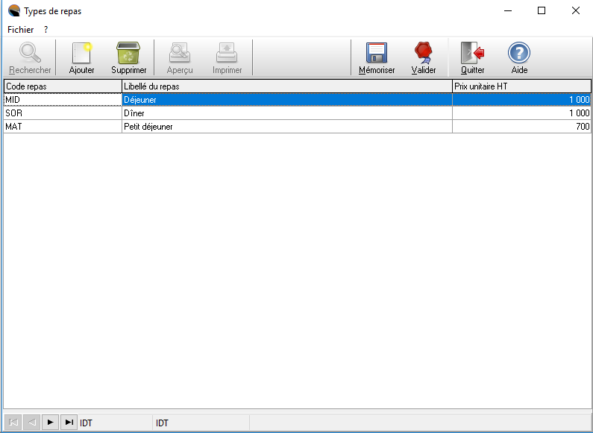The image size is (593, 433).
Task: Click the Valider red seal icon
Action: coord(424,54)
